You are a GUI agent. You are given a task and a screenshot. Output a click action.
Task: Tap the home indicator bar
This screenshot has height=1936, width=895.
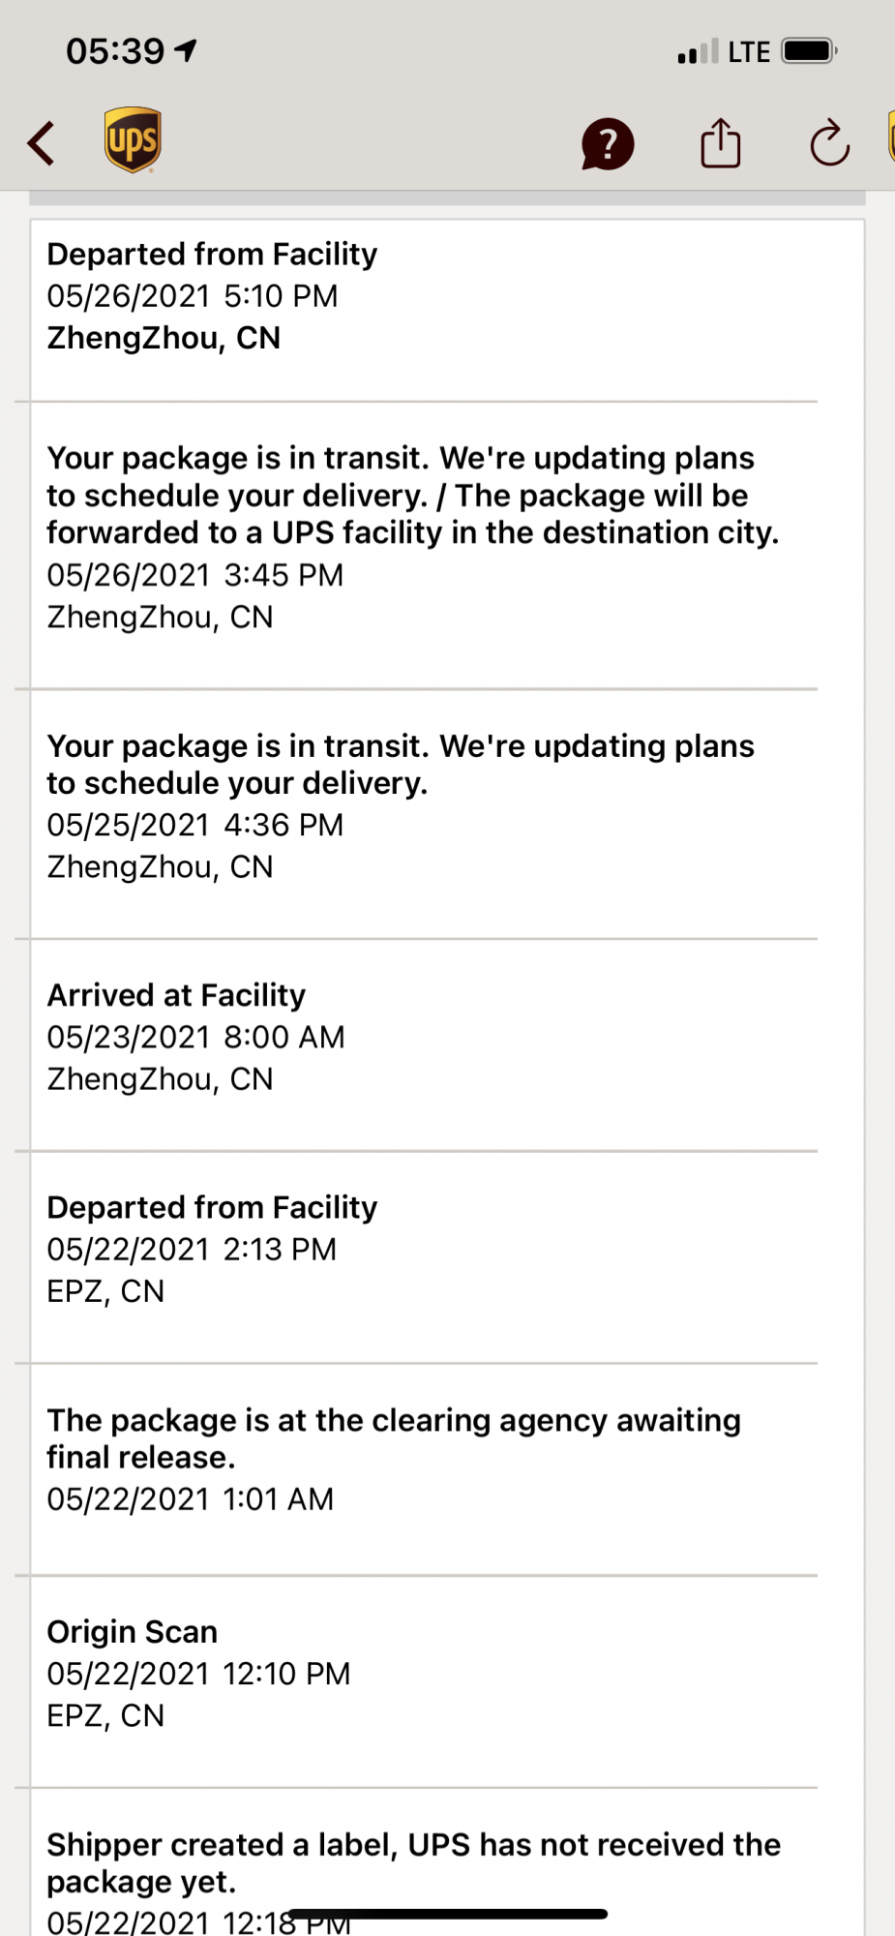(447, 1914)
